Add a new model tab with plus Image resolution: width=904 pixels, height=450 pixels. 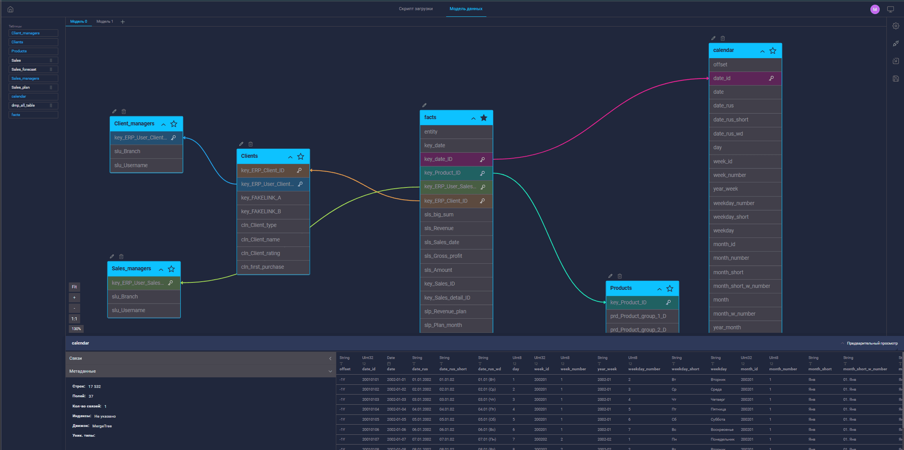tap(123, 22)
